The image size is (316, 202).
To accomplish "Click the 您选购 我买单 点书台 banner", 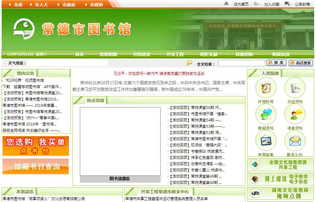I will point(36,146).
